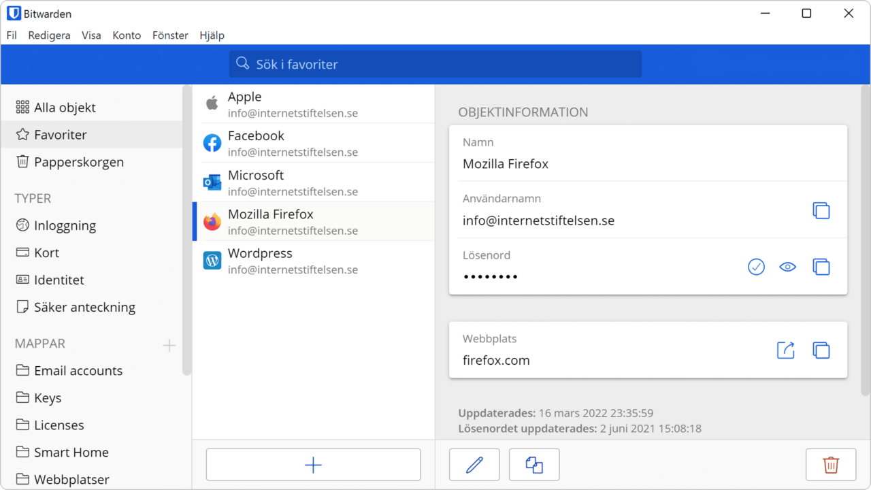Open the Konto menu
The width and height of the screenshot is (871, 490).
(127, 35)
